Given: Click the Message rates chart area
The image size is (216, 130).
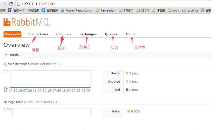Looking at the screenshot, I should [51, 113].
